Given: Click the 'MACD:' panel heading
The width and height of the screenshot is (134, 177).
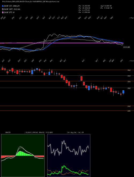Looking at the screenshot, I should pos(8,132).
